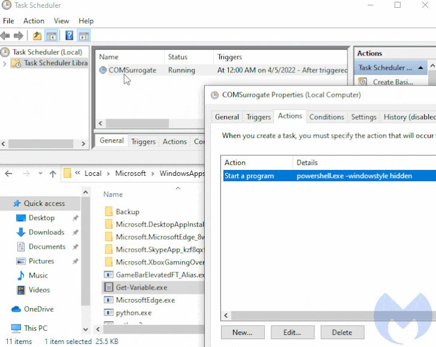Open the Help toolbar icon
The width and height of the screenshot is (436, 347).
point(69,36)
